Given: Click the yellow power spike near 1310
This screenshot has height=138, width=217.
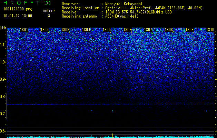Looking at the screenshot, I should pyautogui.click(x=209, y=136).
